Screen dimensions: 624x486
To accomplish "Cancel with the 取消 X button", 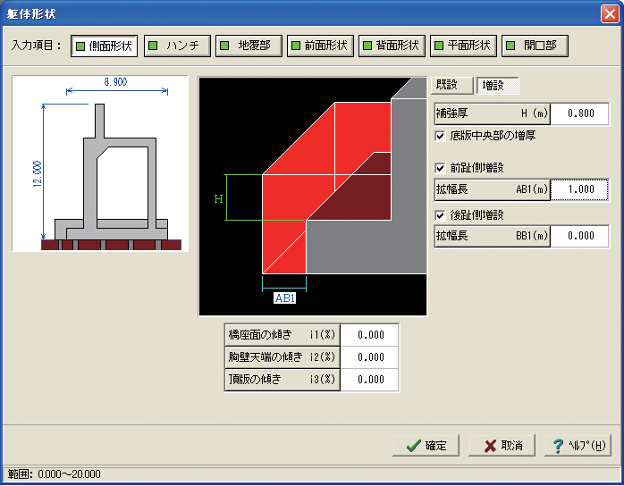I will [502, 446].
